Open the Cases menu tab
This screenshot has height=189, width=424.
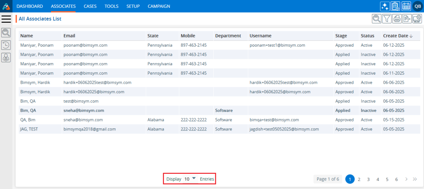point(90,6)
